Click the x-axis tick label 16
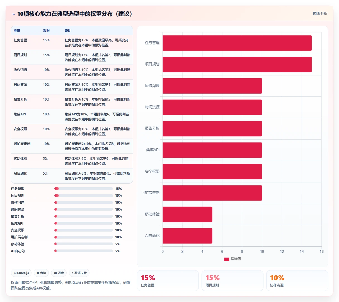The height and width of the screenshot is (302, 339). click(x=321, y=251)
